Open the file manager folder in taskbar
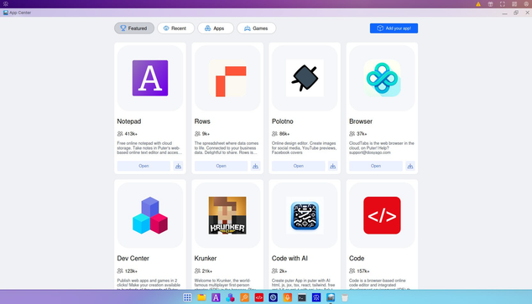The image size is (532, 304). (201, 297)
